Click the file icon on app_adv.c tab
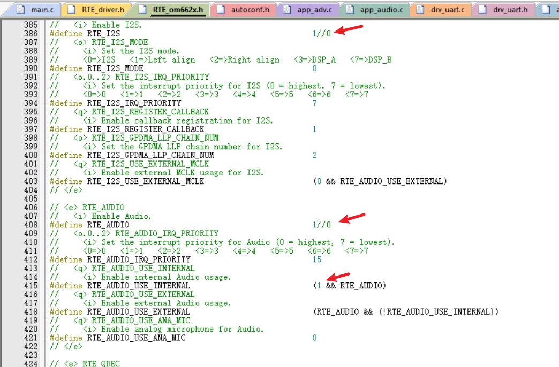Image resolution: width=559 pixels, height=367 pixels. click(x=287, y=9)
